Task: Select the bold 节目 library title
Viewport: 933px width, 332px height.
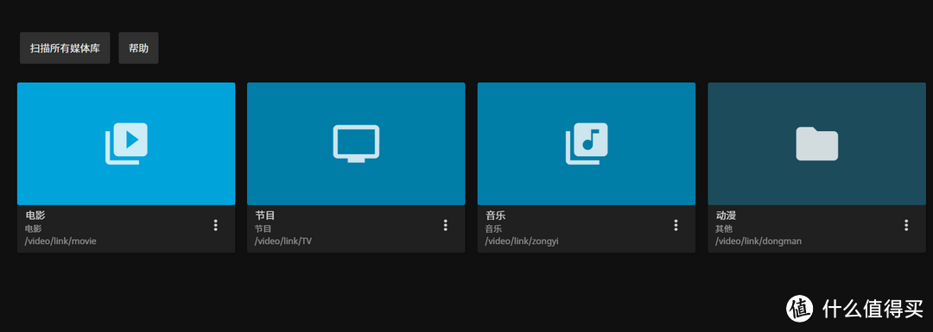Action: 265,216
